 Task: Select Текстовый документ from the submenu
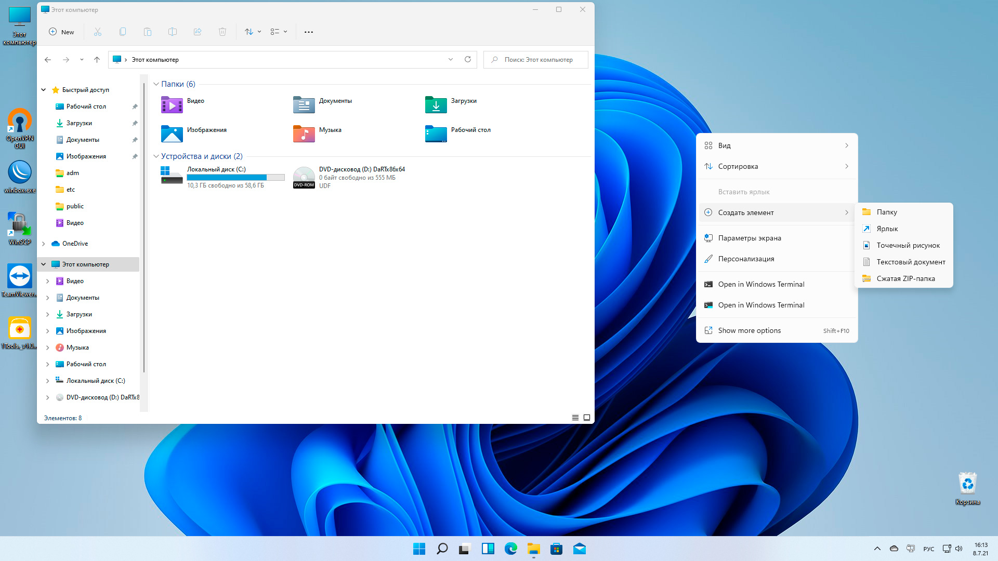coord(910,262)
